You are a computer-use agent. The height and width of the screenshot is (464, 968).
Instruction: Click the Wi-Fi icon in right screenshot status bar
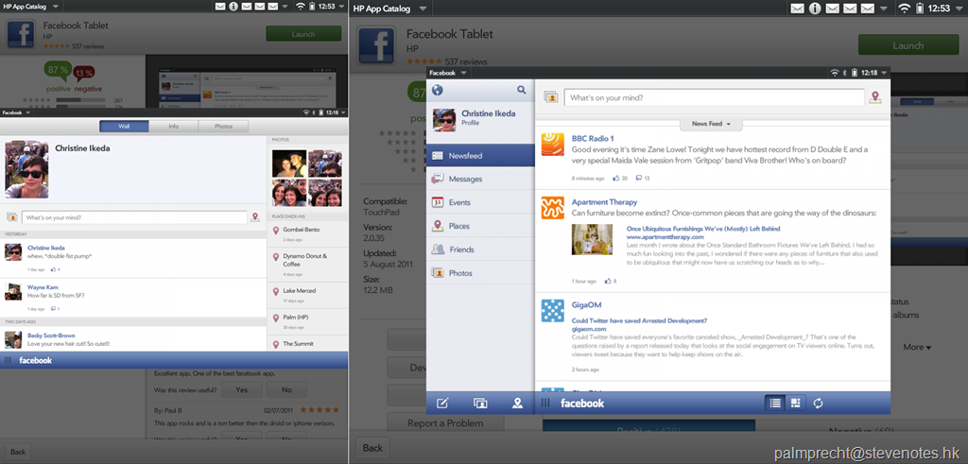coord(904,8)
